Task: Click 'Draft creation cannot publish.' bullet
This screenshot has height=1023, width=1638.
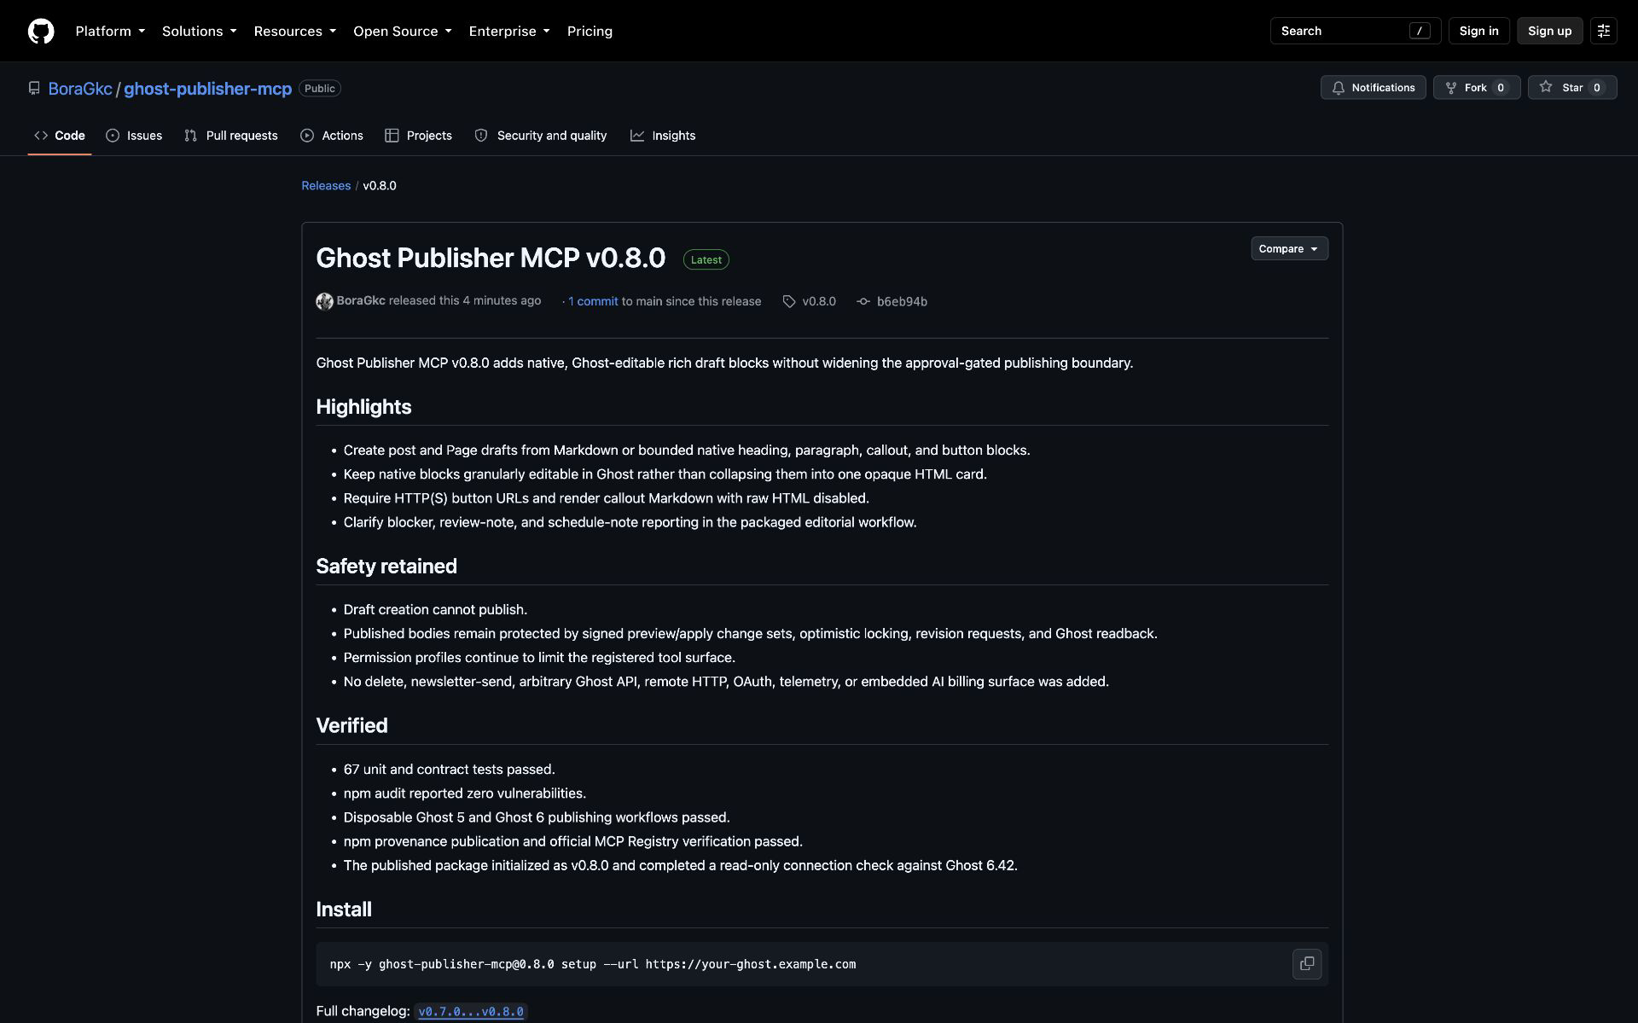Action: tap(435, 609)
